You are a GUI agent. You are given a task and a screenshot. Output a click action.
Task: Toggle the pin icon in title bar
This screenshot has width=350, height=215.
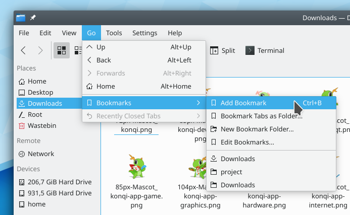coord(33,18)
